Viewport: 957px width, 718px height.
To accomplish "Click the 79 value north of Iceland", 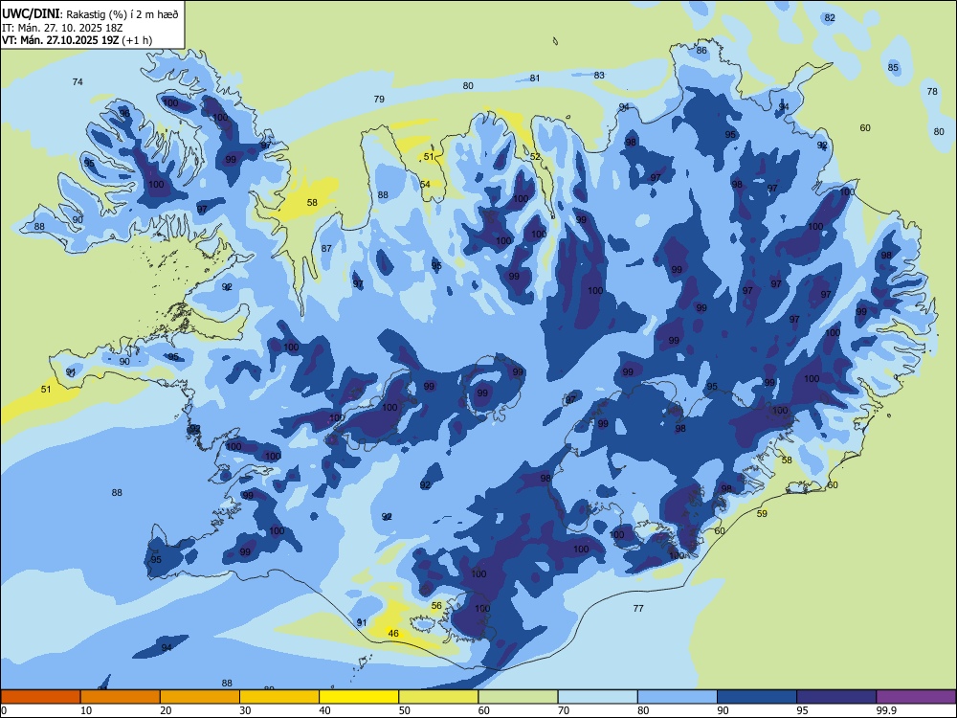I will [379, 99].
